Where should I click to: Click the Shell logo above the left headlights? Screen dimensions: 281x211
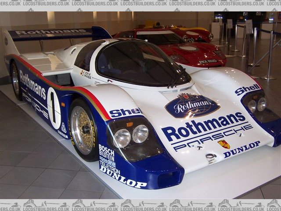(125, 113)
